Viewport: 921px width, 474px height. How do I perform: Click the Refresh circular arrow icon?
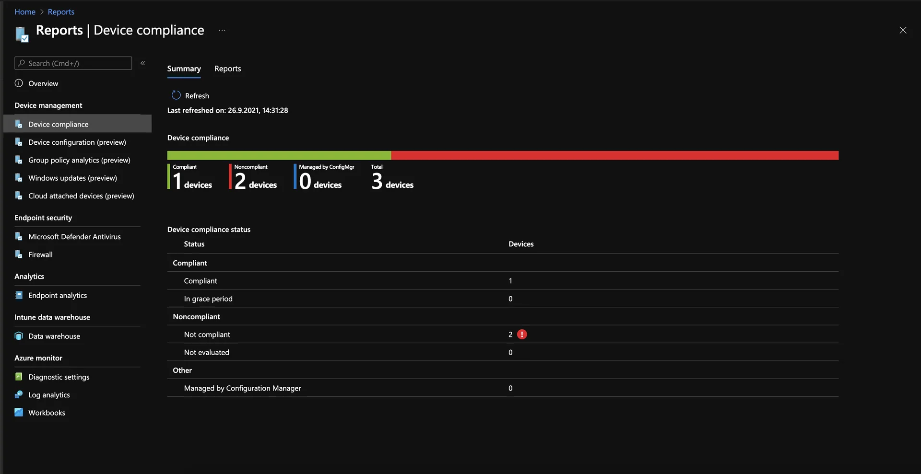[x=176, y=95]
